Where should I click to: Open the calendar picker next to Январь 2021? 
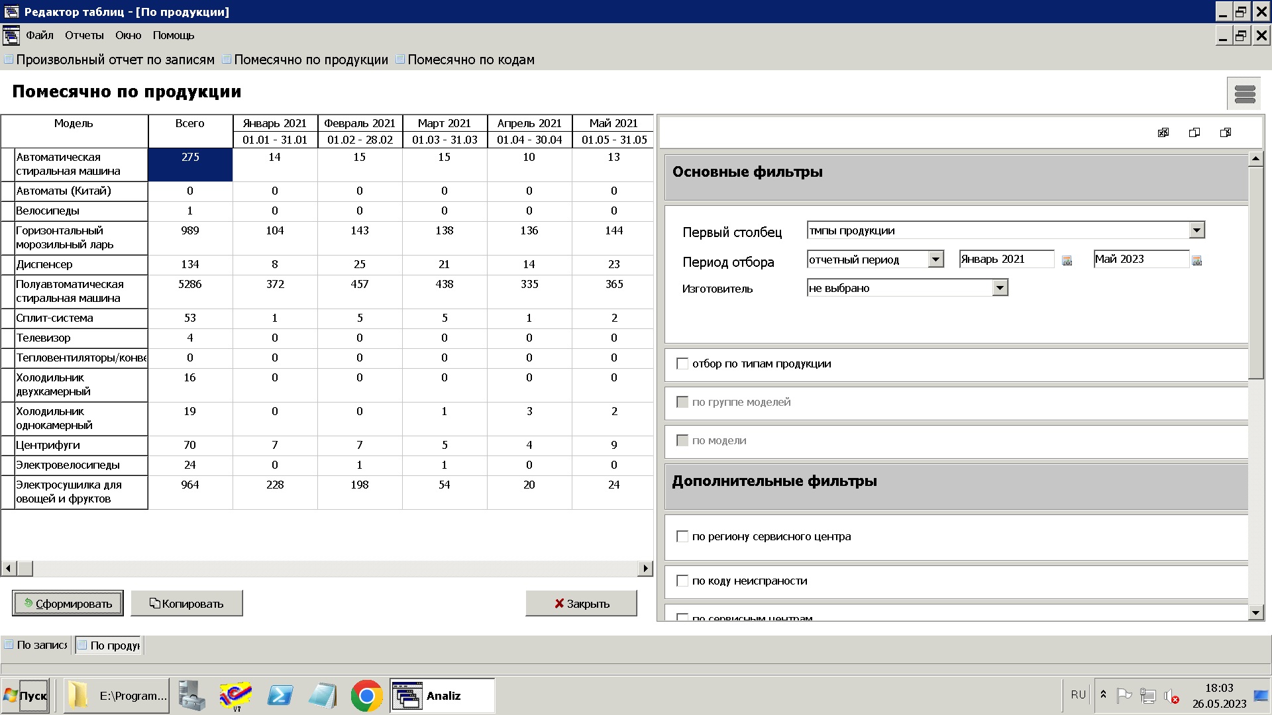[1067, 260]
